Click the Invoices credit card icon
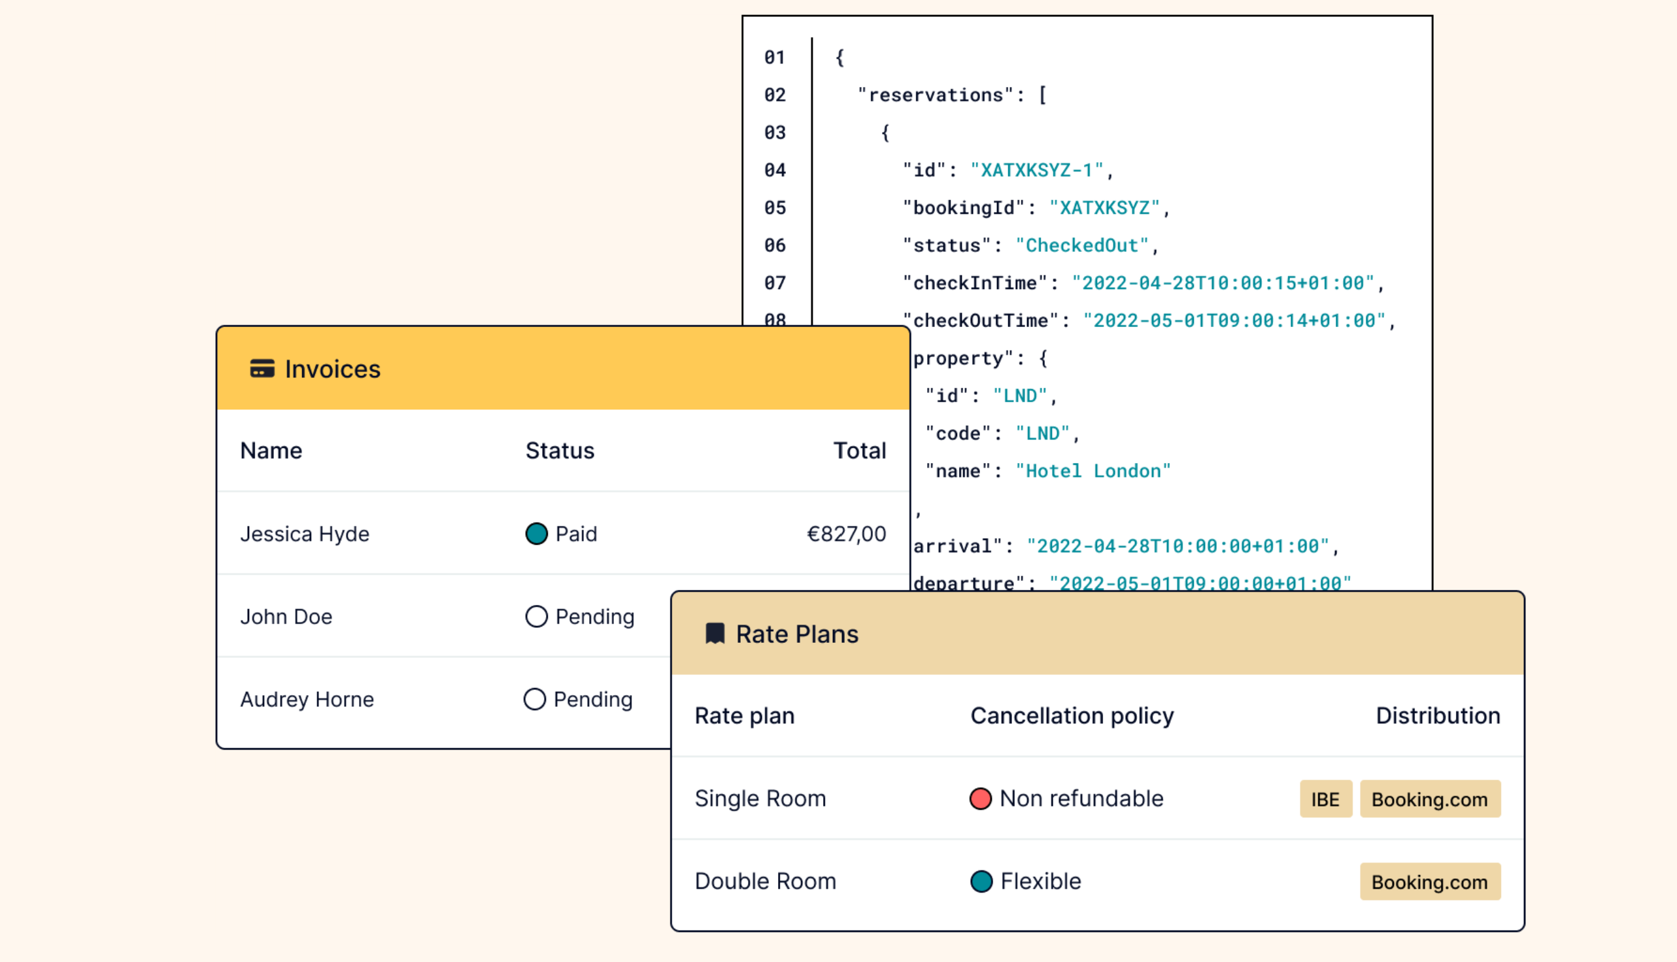 pos(262,369)
